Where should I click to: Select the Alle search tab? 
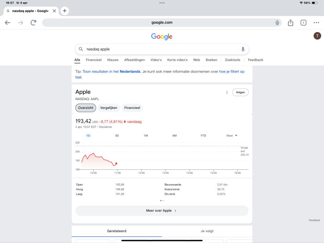77,60
